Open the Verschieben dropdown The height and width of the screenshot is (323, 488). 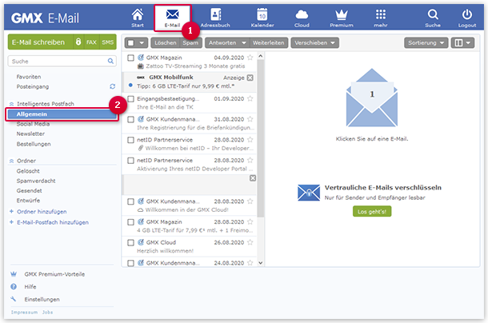[314, 43]
